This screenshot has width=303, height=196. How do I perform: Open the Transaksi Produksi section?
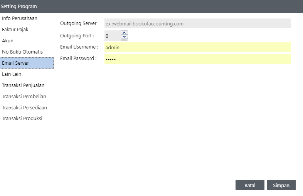pyautogui.click(x=22, y=119)
